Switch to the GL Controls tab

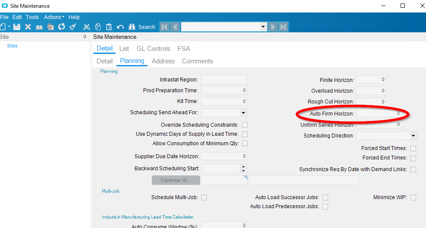coord(153,49)
